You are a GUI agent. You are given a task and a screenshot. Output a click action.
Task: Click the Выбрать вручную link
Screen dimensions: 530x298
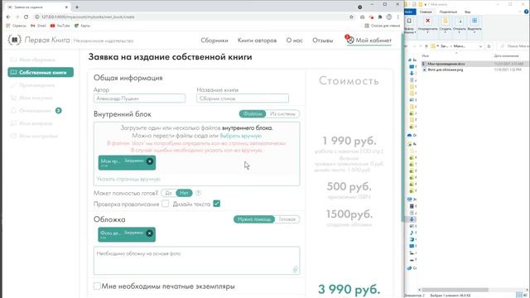[241, 136]
